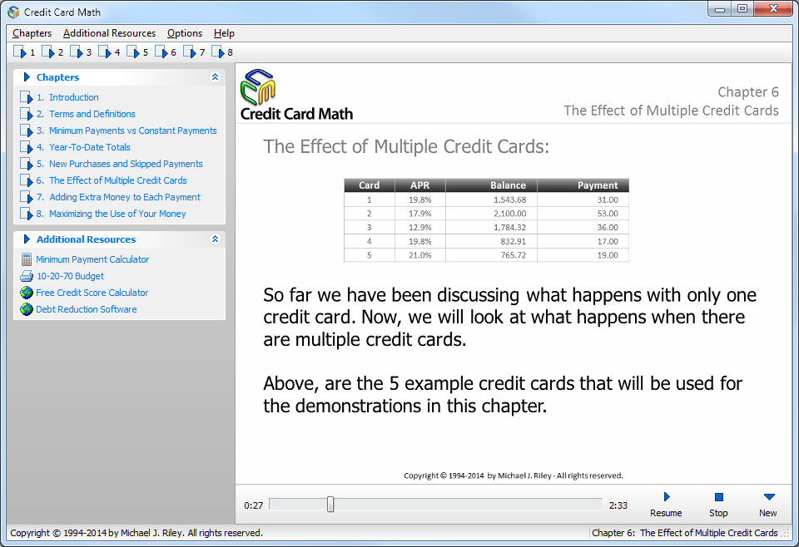Click the Payment column header
799x547 pixels.
tap(583, 185)
